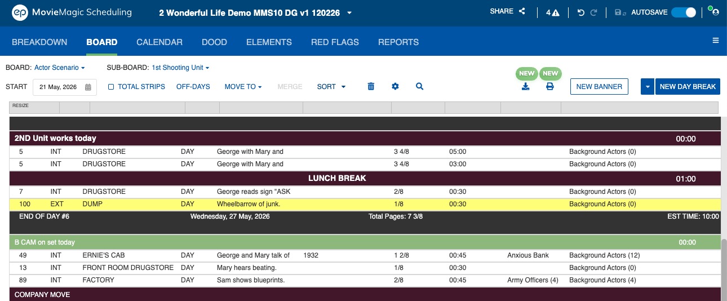Click the EP MovieMagic logo icon

click(x=20, y=12)
